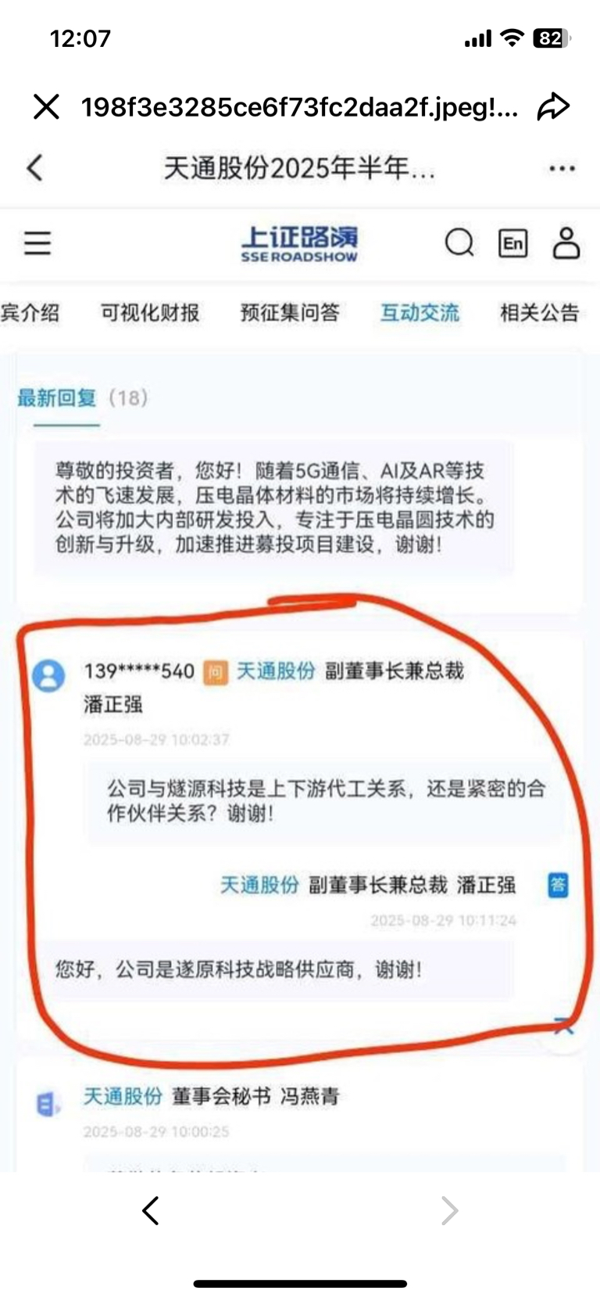Viewport: 600px width, 1301px height.
Task: Open 天通股份 link beside 问 badge
Action: pos(276,671)
